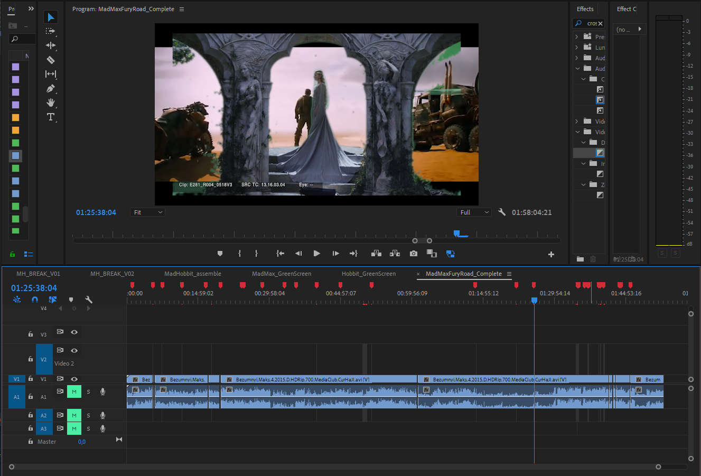Go to In point

pos(281,254)
